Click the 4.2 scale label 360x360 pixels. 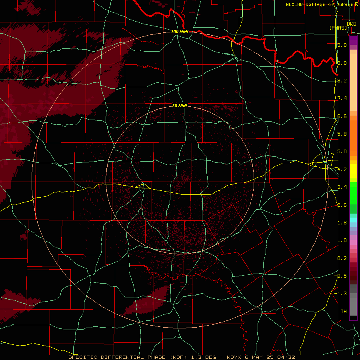[x=342, y=170]
